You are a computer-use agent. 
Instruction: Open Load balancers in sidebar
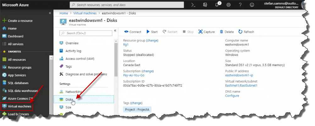coord(15,114)
